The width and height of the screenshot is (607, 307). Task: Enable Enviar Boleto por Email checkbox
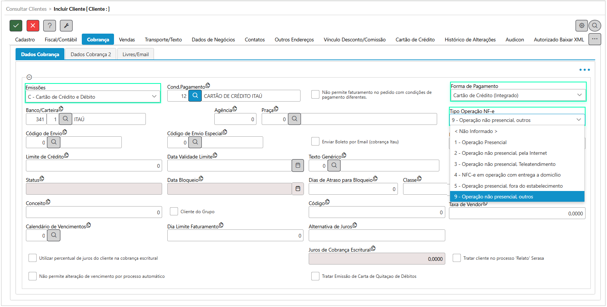click(315, 141)
